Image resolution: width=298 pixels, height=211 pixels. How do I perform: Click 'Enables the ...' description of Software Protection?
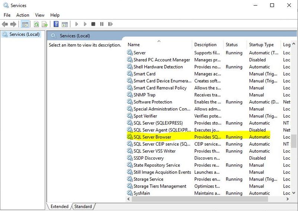207,102
